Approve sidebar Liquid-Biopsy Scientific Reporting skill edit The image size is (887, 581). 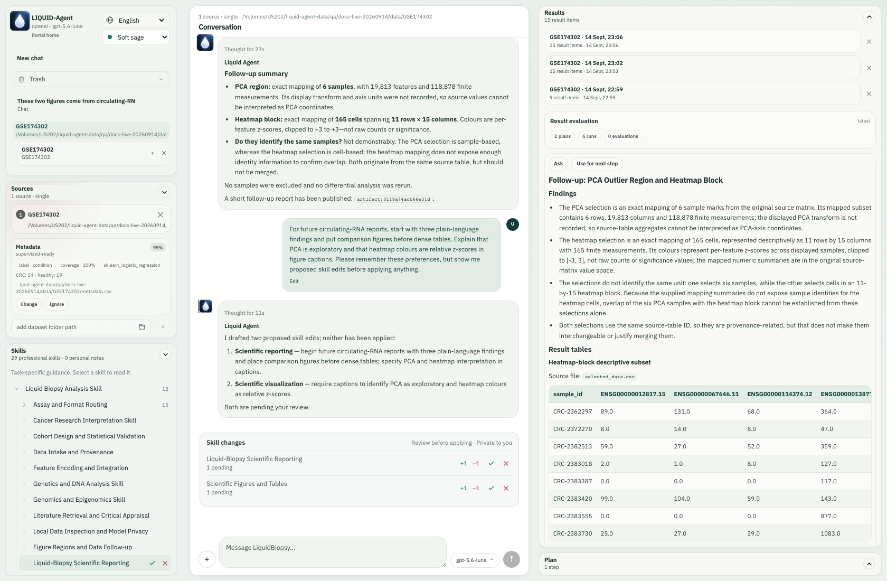click(152, 563)
